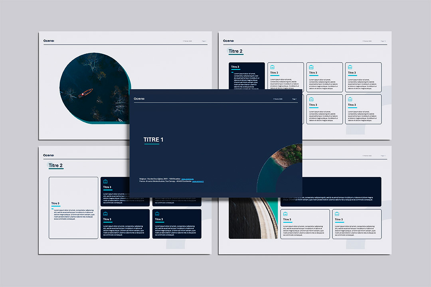Select the dark Titre 3 quote card on the top-right slide
431x287 pixels.
[247, 76]
